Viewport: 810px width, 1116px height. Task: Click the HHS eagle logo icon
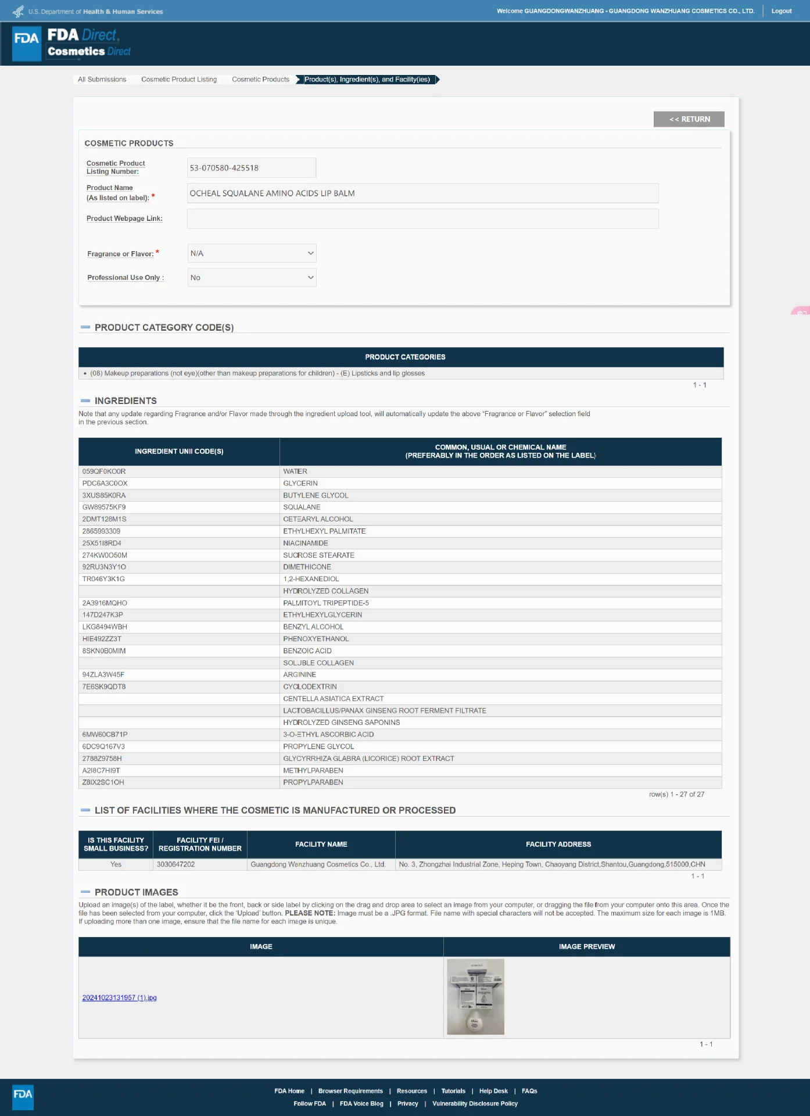click(18, 11)
